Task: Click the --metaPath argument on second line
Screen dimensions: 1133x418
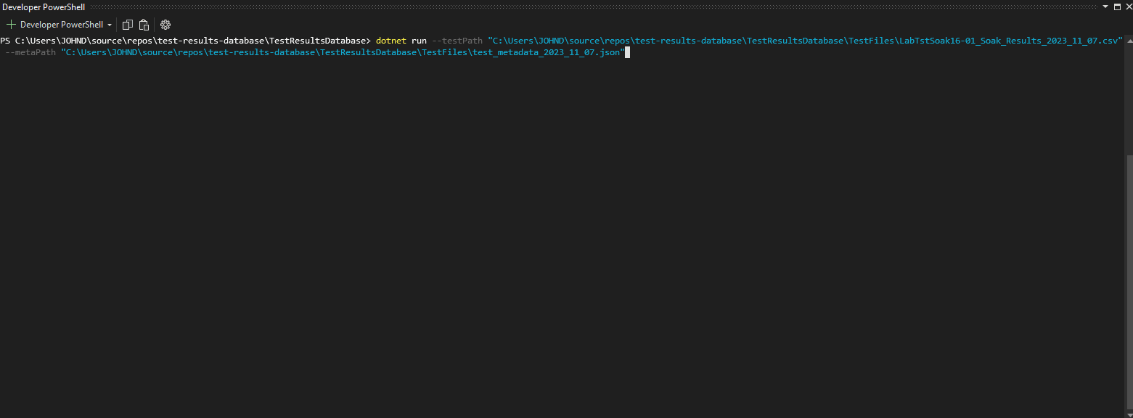Action: click(30, 53)
